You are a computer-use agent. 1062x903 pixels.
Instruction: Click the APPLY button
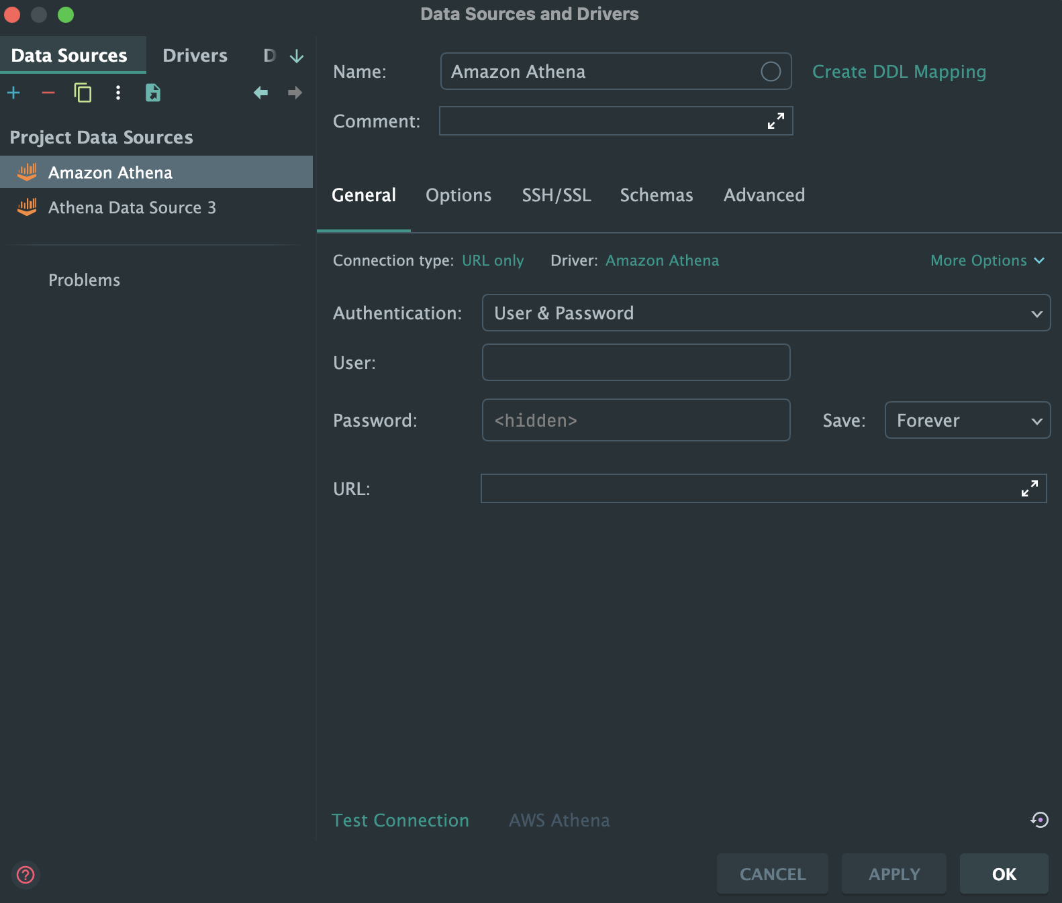click(x=894, y=873)
